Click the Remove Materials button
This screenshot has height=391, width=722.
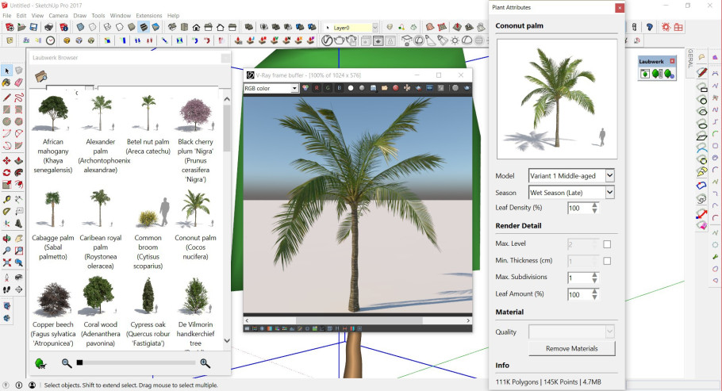[x=571, y=349]
